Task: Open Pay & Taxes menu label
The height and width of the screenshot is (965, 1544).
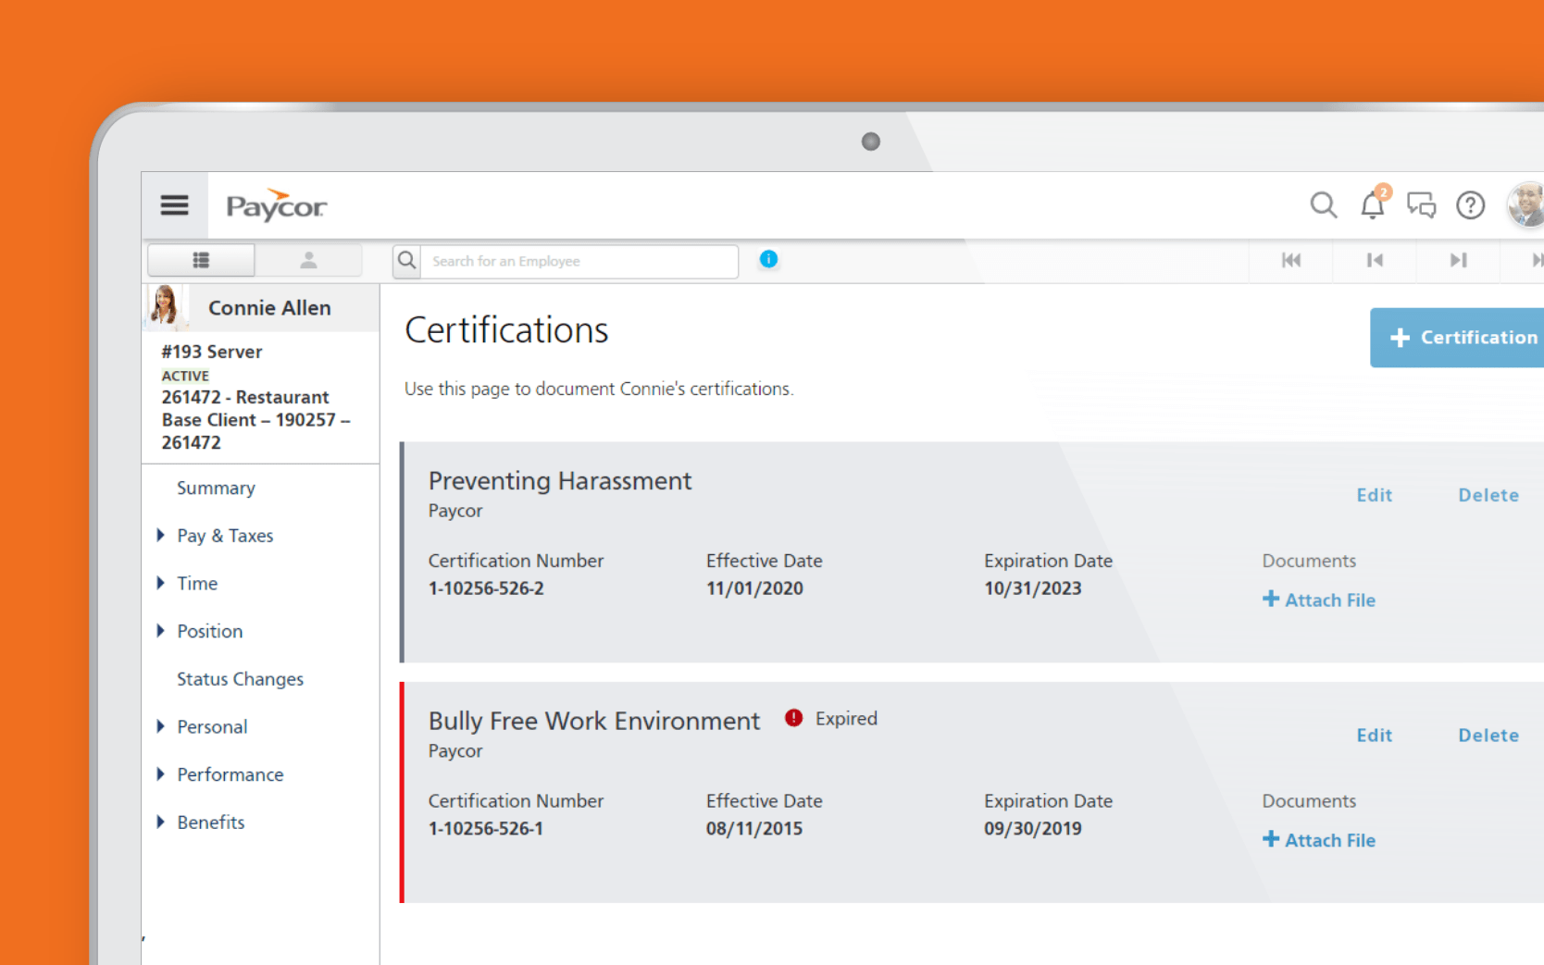Action: click(225, 536)
